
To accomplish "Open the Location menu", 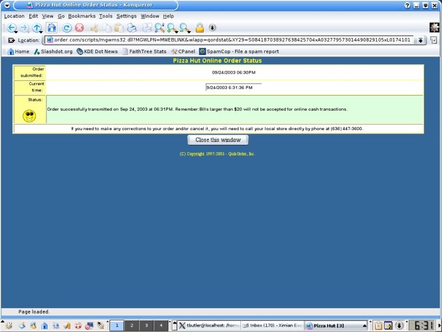I will pos(14,16).
